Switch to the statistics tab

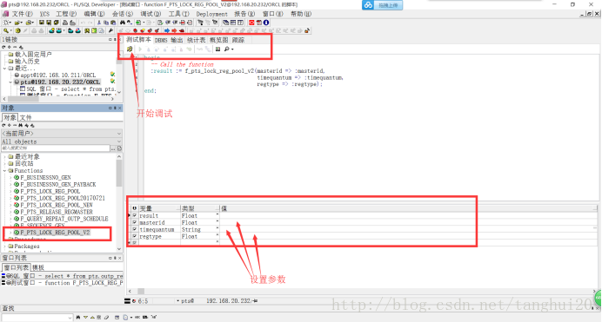(197, 40)
